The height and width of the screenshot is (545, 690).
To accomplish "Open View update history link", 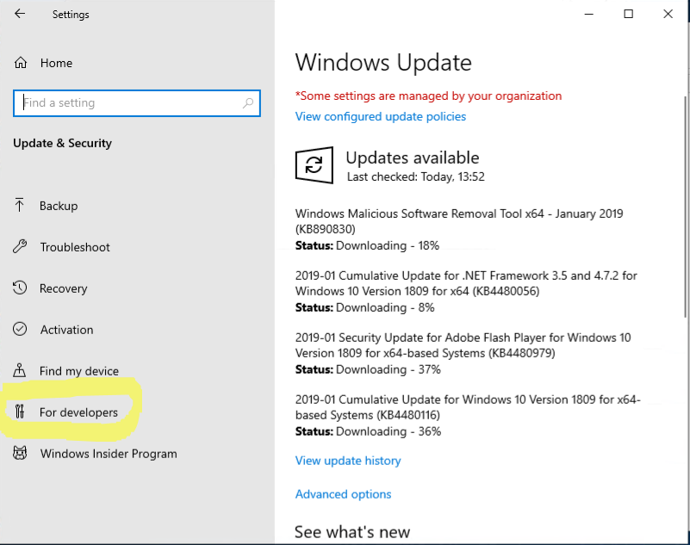I will (348, 461).
